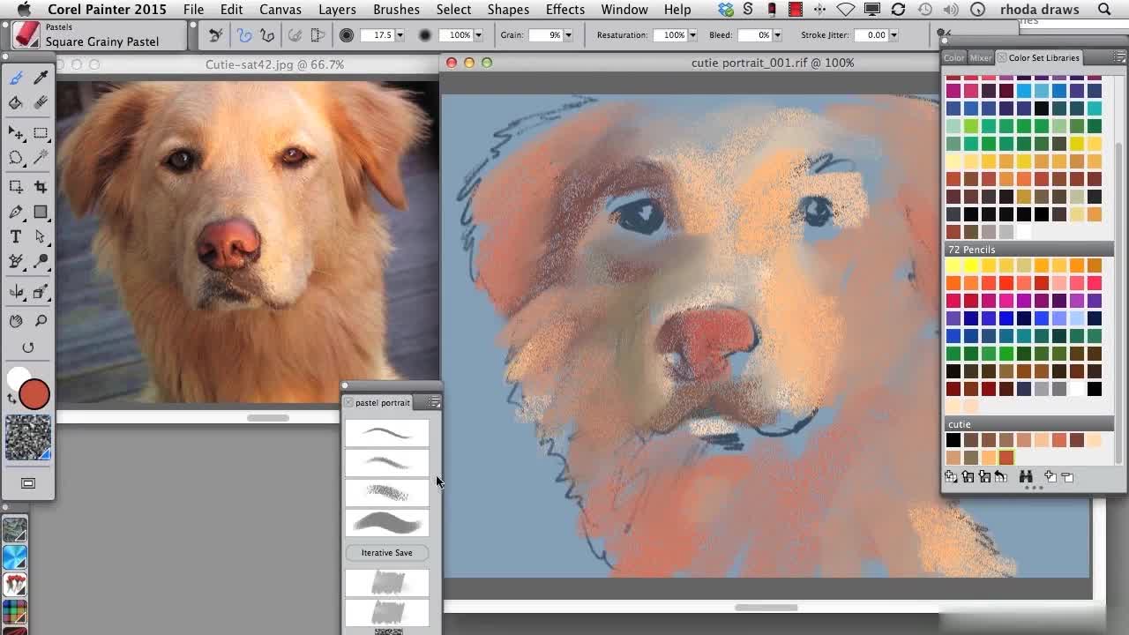The image size is (1129, 635).
Task: Select the Cloner tool
Action: (16, 262)
